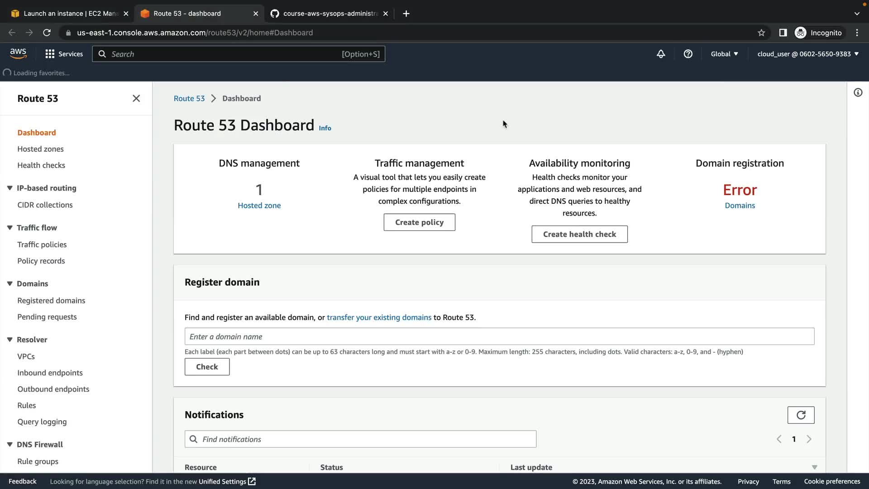Open Hosted zones in sidebar
The image size is (869, 489).
click(40, 149)
